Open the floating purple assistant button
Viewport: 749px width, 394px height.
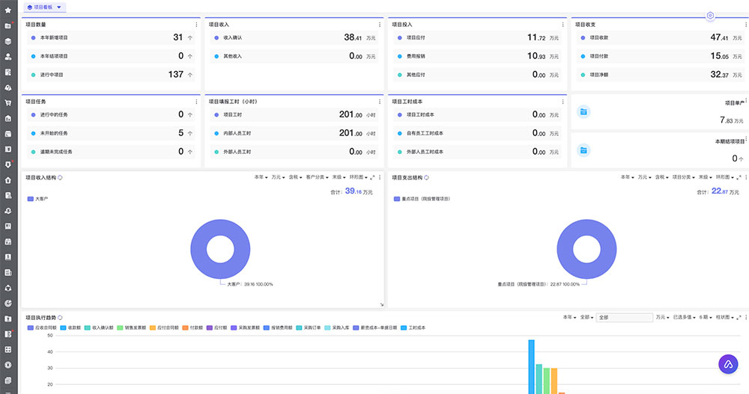(727, 364)
